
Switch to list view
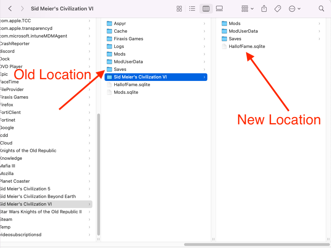pos(192,9)
